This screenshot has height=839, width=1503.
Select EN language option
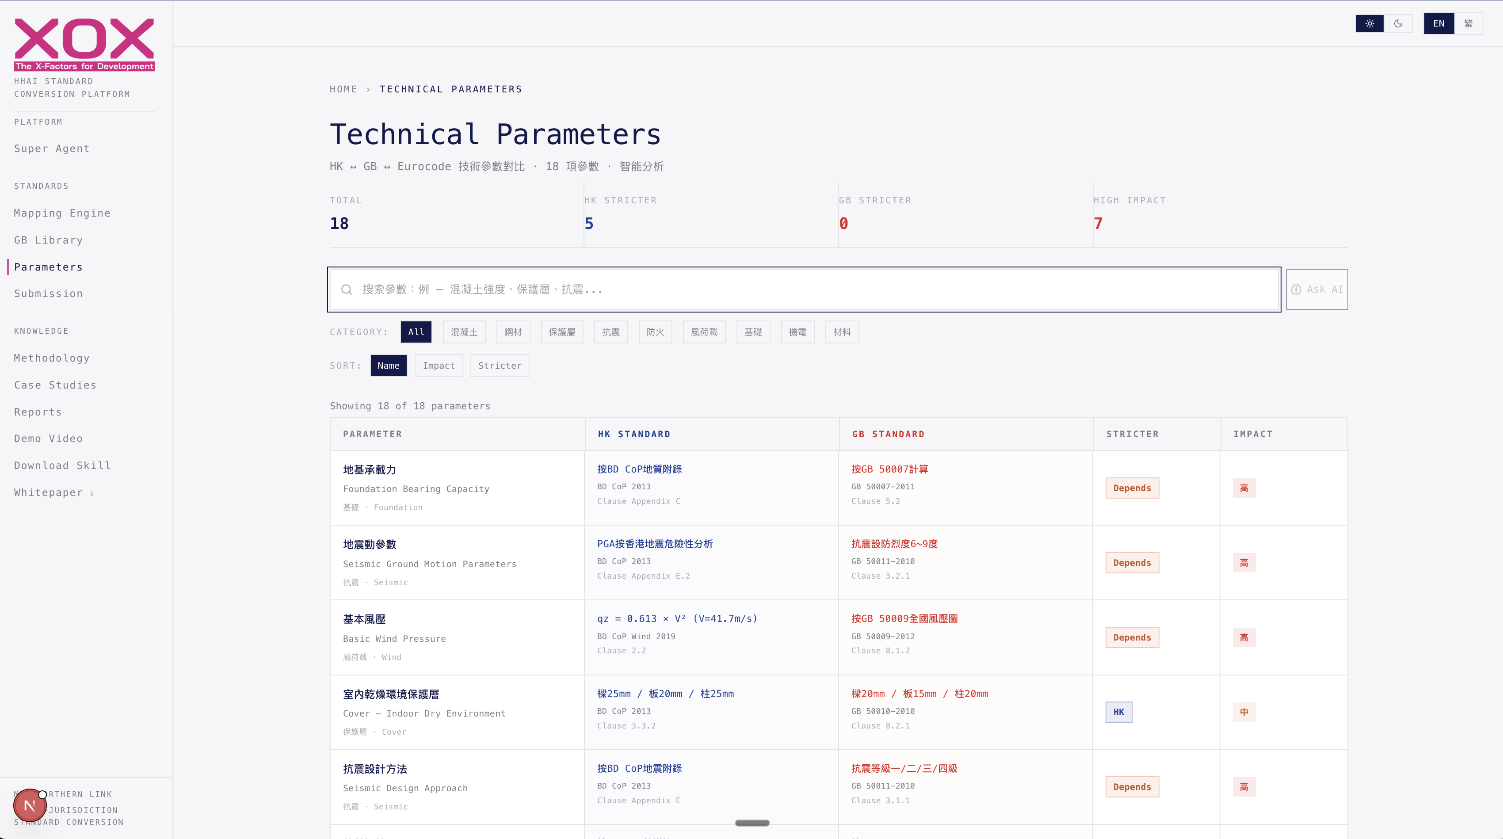1439,23
